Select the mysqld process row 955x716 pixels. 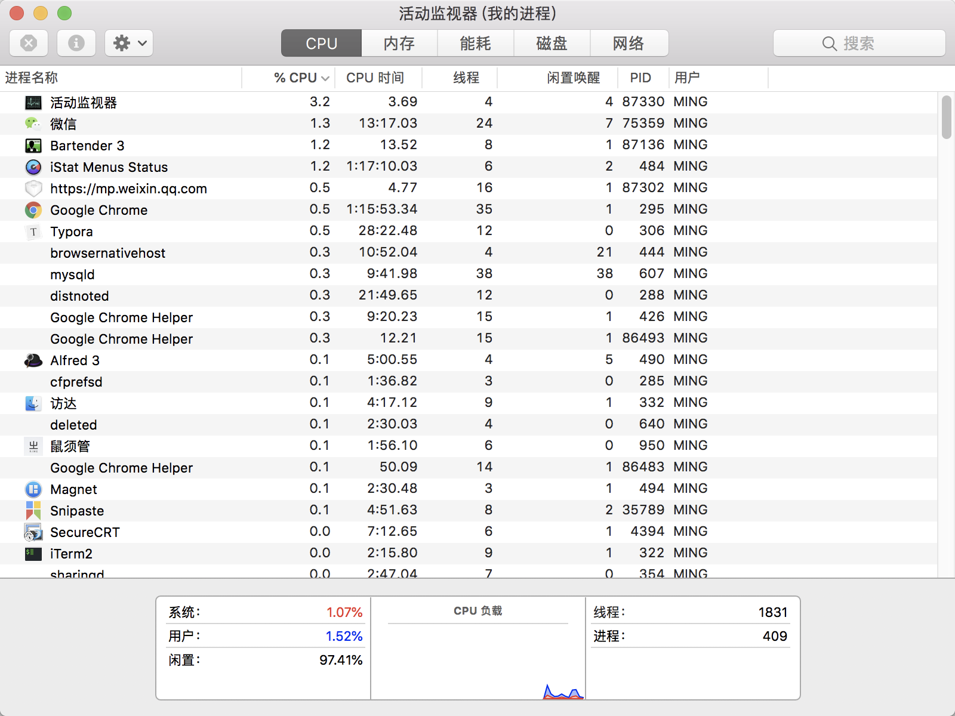click(x=469, y=274)
